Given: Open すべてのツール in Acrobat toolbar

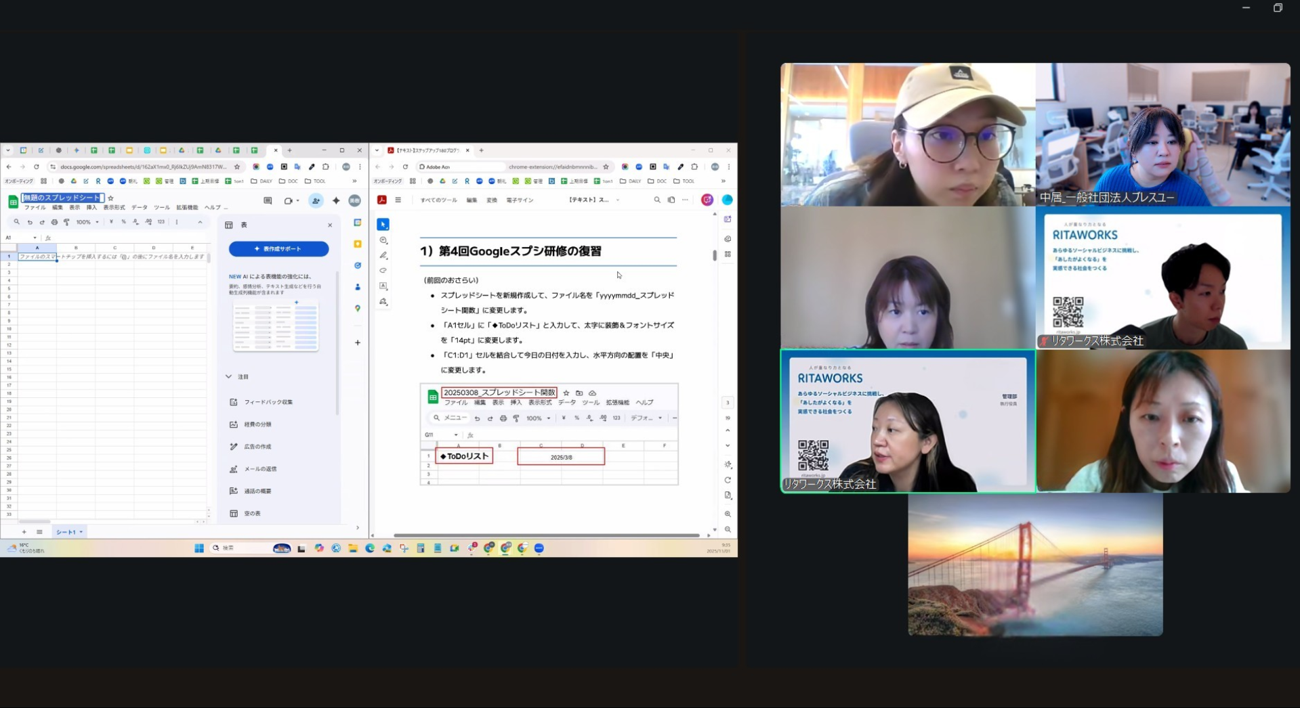Looking at the screenshot, I should [x=438, y=200].
